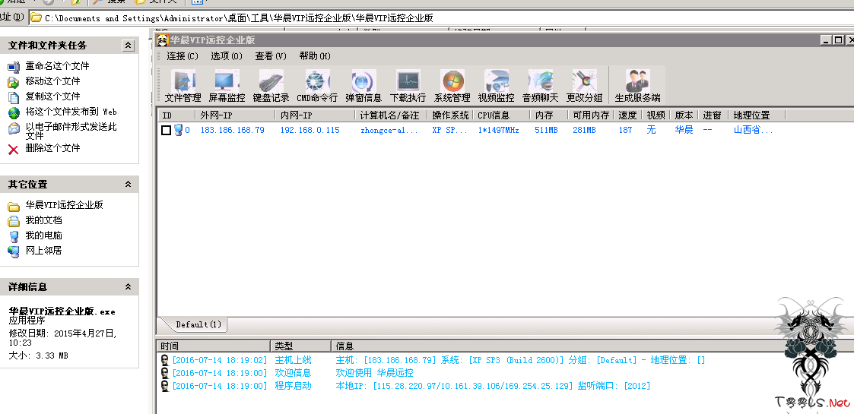Select the 下载执行 download-execute tool
The height and width of the screenshot is (414, 854).
[408, 86]
